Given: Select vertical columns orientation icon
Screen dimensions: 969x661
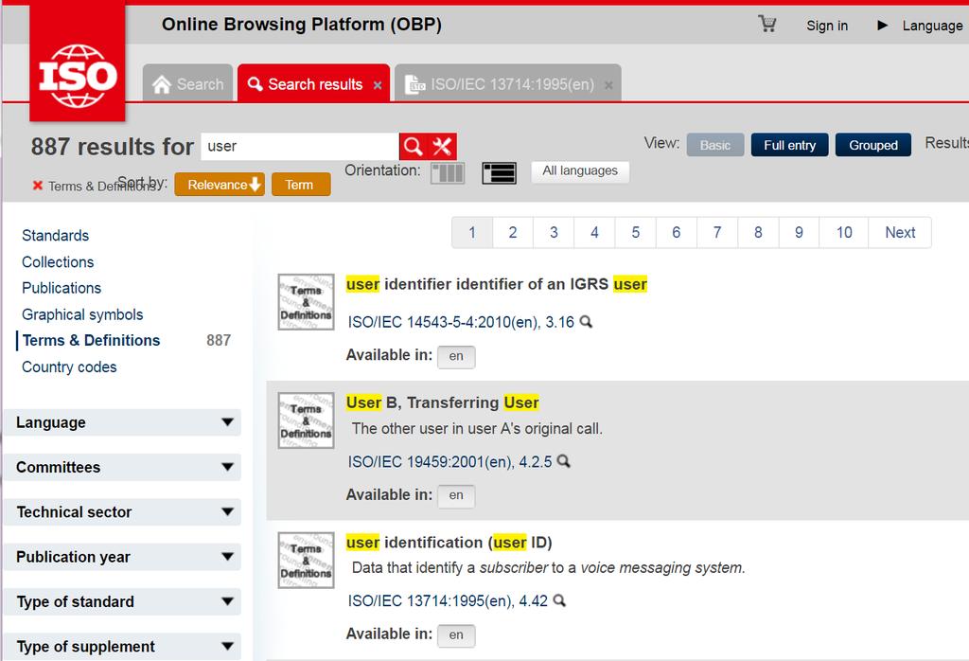Looking at the screenshot, I should (x=448, y=172).
